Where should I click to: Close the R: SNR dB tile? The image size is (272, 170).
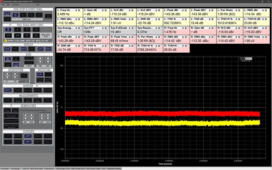tap(79, 46)
